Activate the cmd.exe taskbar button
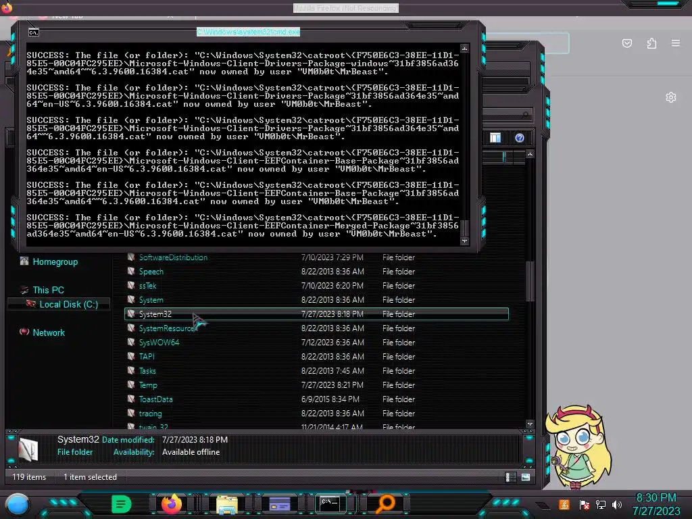Screen dimensions: 692x519 tap(330, 504)
